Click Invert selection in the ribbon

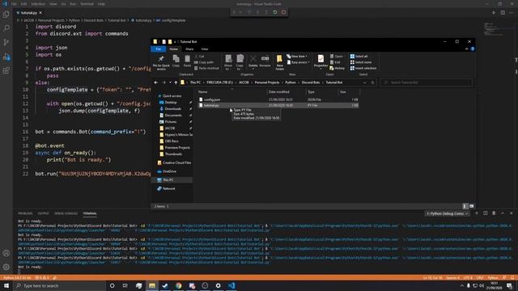[363, 68]
